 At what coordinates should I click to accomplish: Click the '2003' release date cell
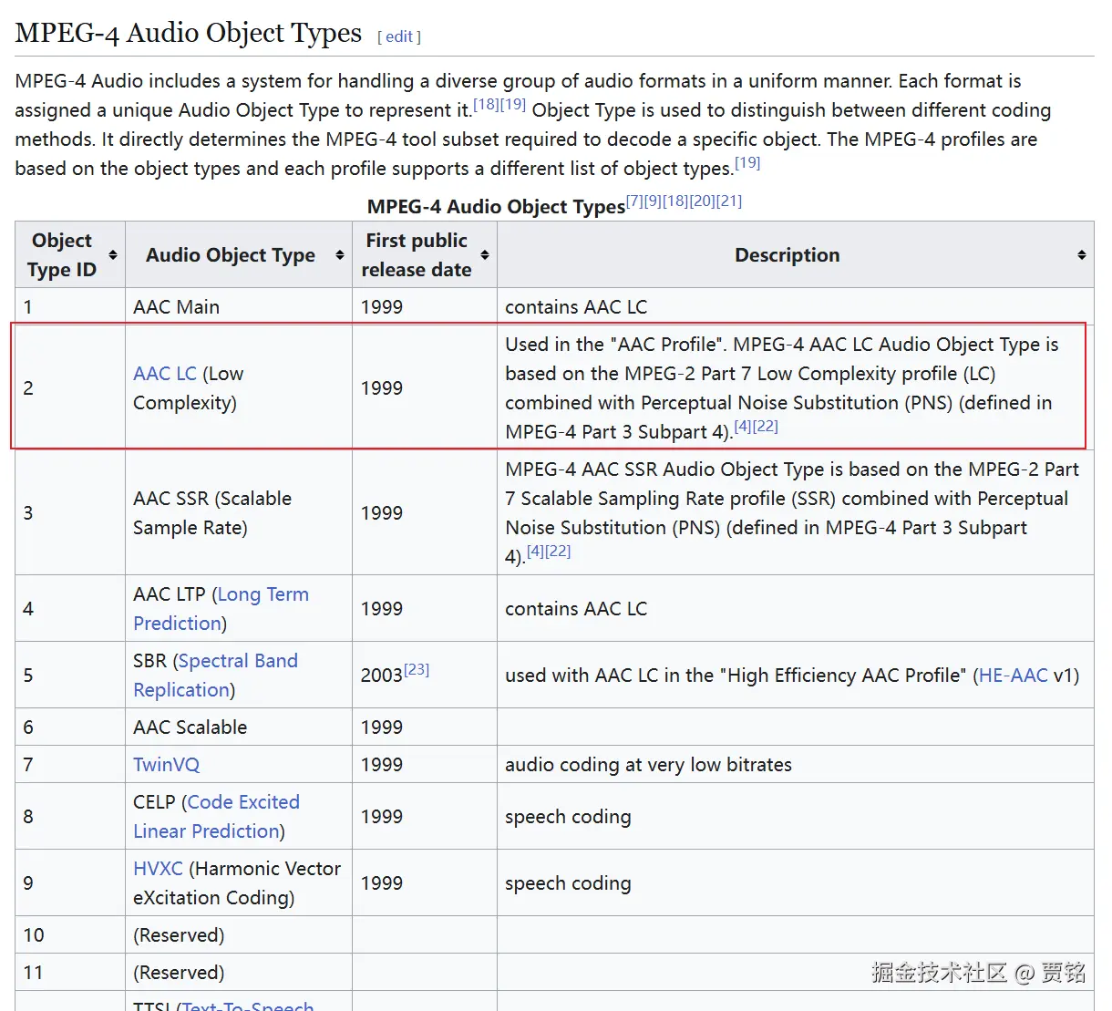(x=425, y=676)
